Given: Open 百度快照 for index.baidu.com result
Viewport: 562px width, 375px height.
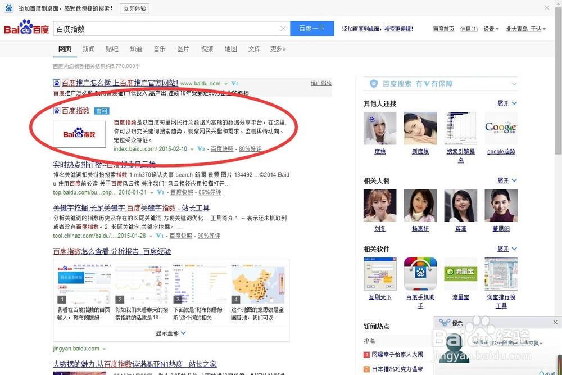Looking at the screenshot, I should (222, 149).
